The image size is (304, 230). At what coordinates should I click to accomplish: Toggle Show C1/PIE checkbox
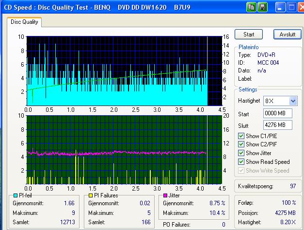[241, 136]
